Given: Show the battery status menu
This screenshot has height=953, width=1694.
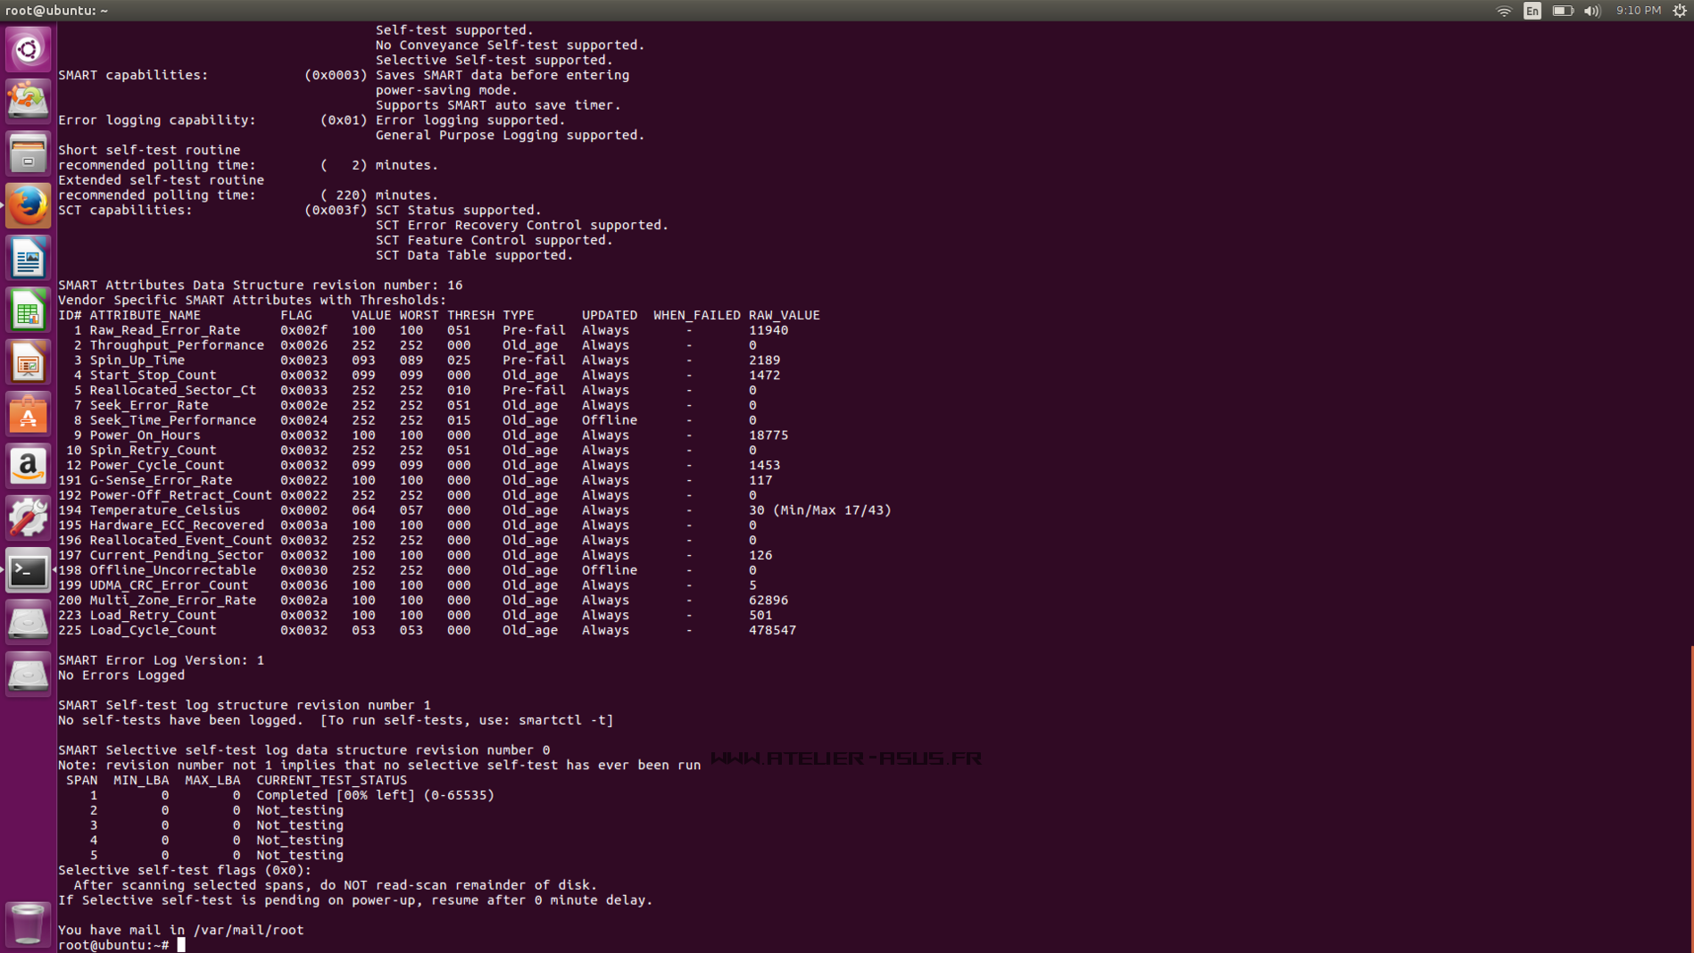Looking at the screenshot, I should coord(1562,11).
